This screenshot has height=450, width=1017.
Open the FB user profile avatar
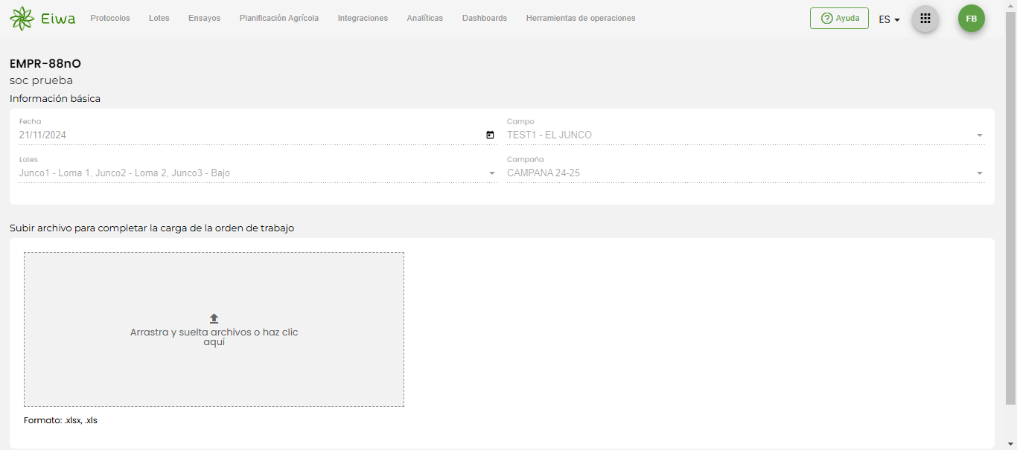pos(971,19)
